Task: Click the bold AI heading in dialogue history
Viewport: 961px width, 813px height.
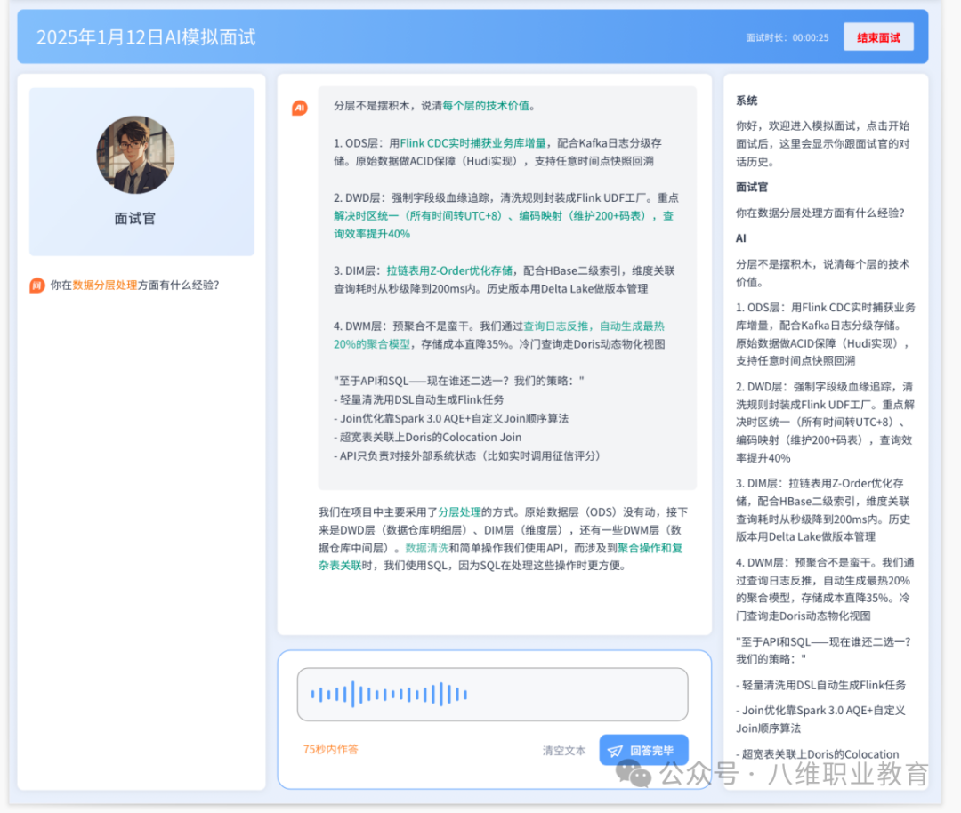Action: coord(741,238)
